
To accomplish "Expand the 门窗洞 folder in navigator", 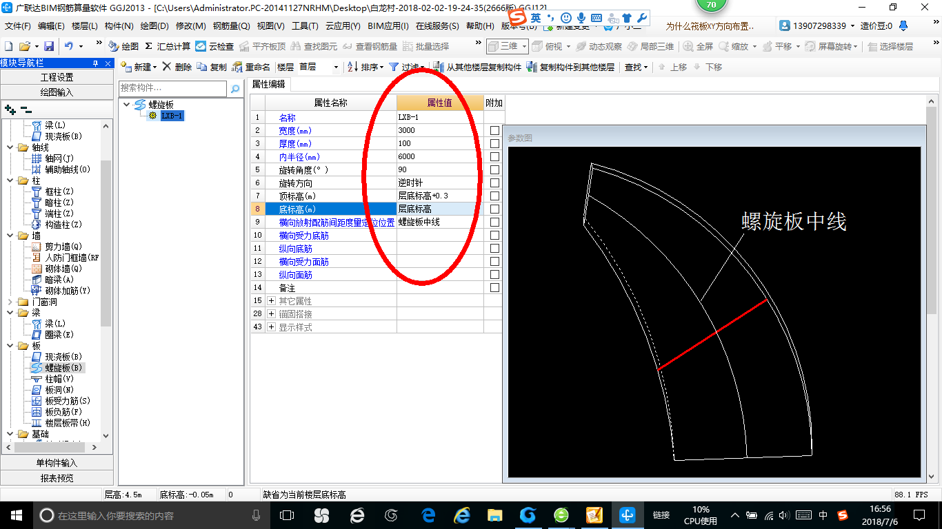I will tap(10, 302).
